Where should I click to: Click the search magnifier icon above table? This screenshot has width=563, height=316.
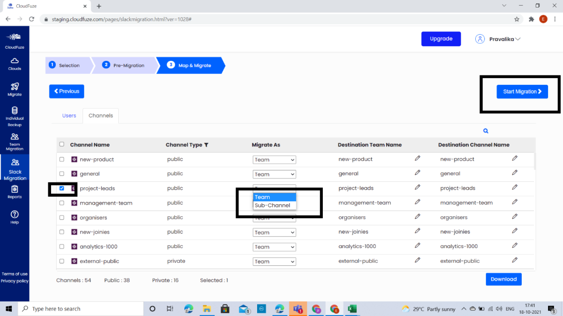pos(486,131)
